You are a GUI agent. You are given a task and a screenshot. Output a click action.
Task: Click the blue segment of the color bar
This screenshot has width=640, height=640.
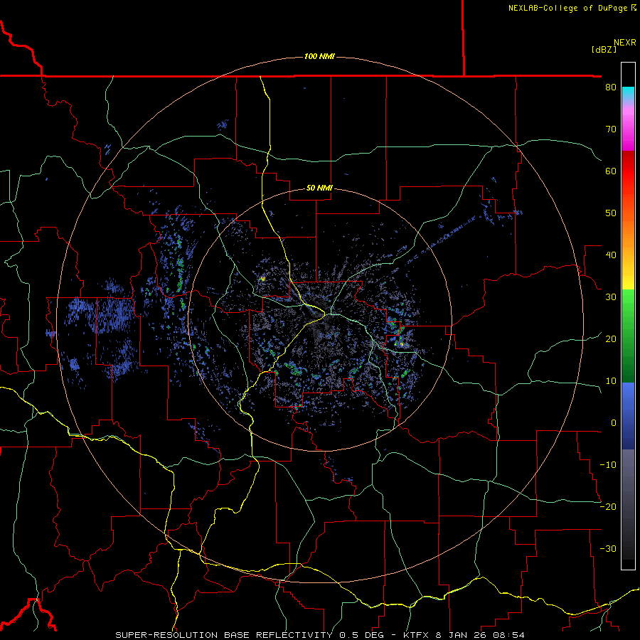point(628,416)
